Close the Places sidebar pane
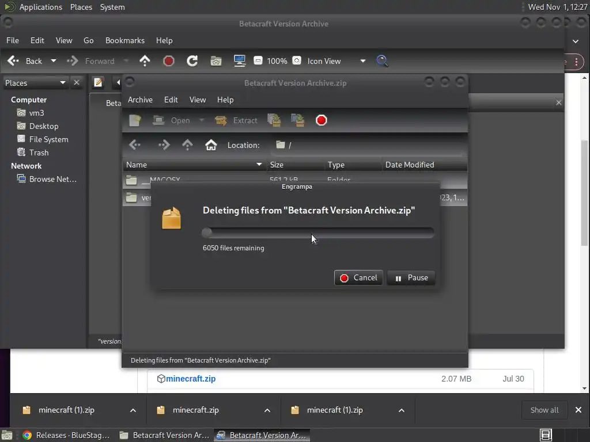This screenshot has height=442, width=590. coord(77,82)
